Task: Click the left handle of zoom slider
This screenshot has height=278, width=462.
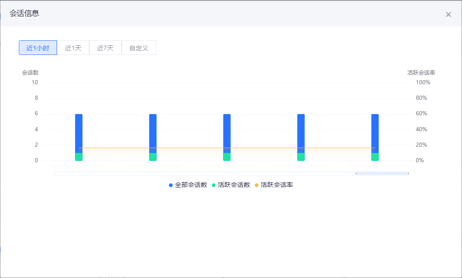Action: pyautogui.click(x=356, y=174)
